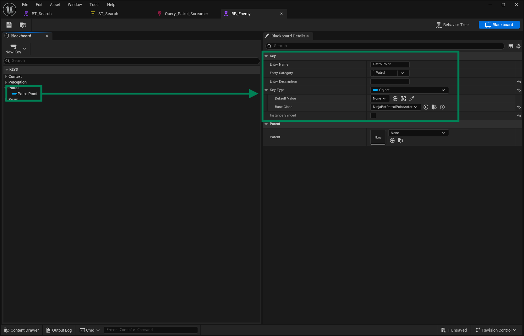Image resolution: width=524 pixels, height=336 pixels.
Task: Open the details settings gear icon
Action: click(x=518, y=46)
